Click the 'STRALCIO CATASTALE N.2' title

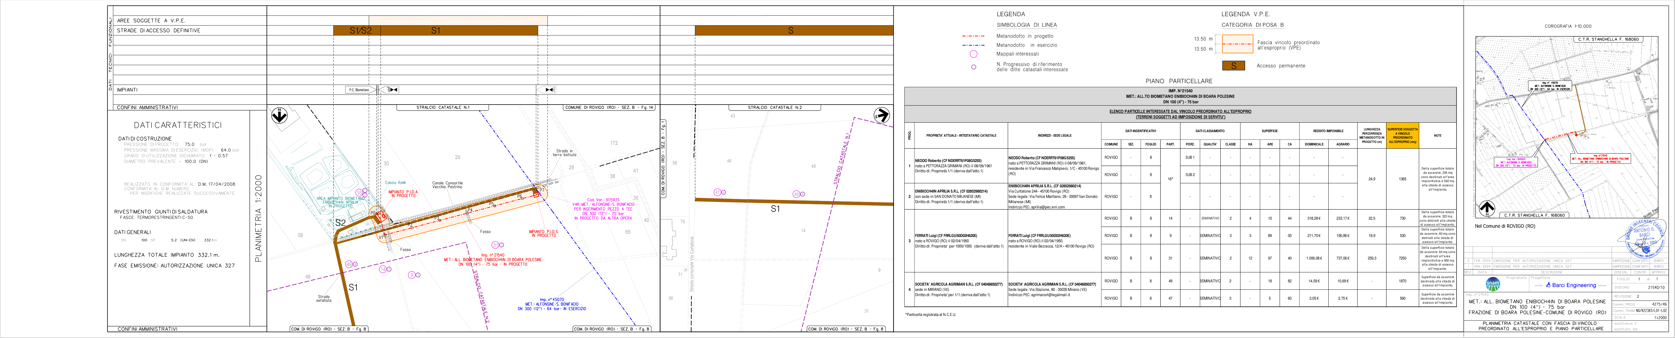pos(774,108)
